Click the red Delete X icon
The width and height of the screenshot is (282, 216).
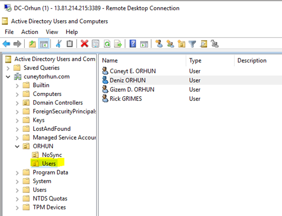pyautogui.click(x=84, y=44)
